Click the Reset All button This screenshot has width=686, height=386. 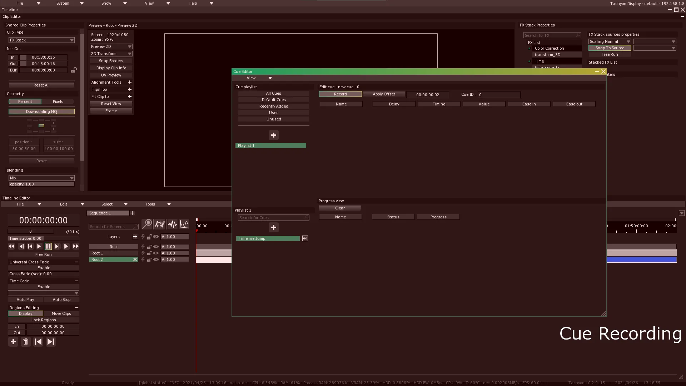41,85
